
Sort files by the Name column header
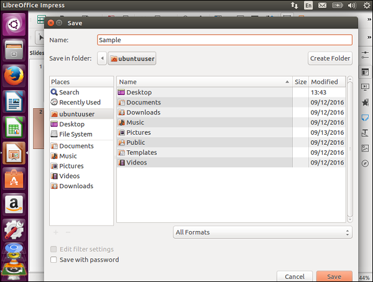pos(203,82)
